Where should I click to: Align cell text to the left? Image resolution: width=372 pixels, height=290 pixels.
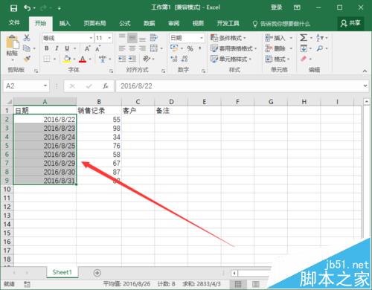[x=122, y=48]
